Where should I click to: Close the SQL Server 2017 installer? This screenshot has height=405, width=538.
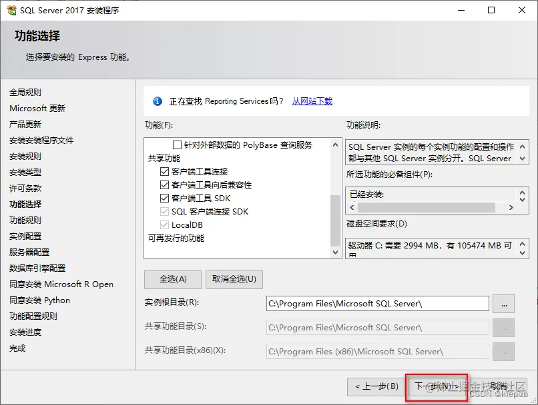coord(522,10)
